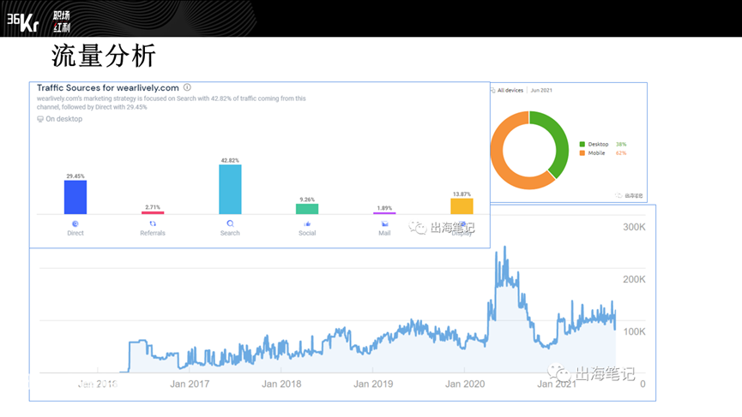Click the Referrals label
742x417 pixels.
(x=153, y=233)
